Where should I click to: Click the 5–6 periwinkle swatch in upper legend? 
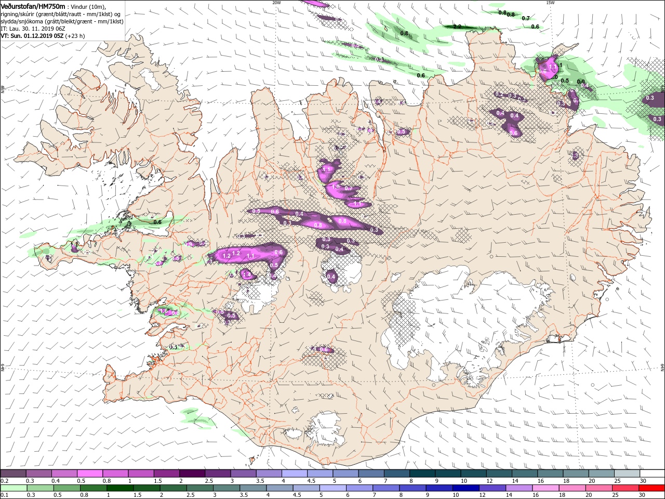coord(345,474)
